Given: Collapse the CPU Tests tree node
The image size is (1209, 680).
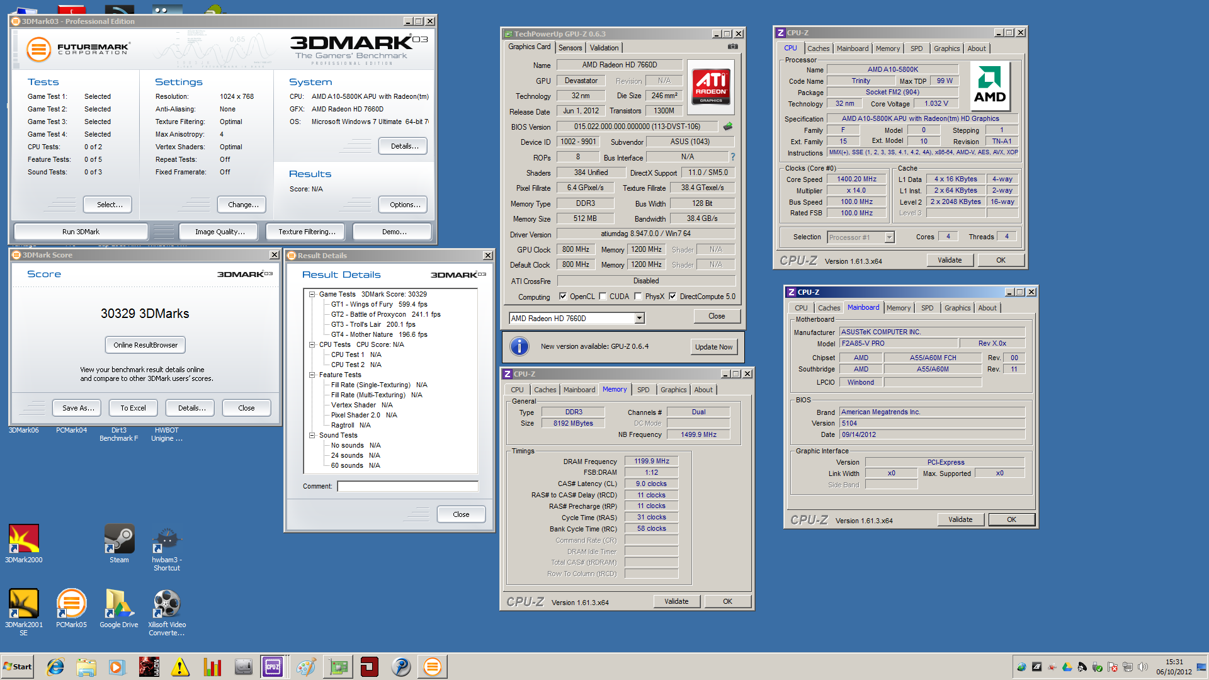Looking at the screenshot, I should click(312, 344).
